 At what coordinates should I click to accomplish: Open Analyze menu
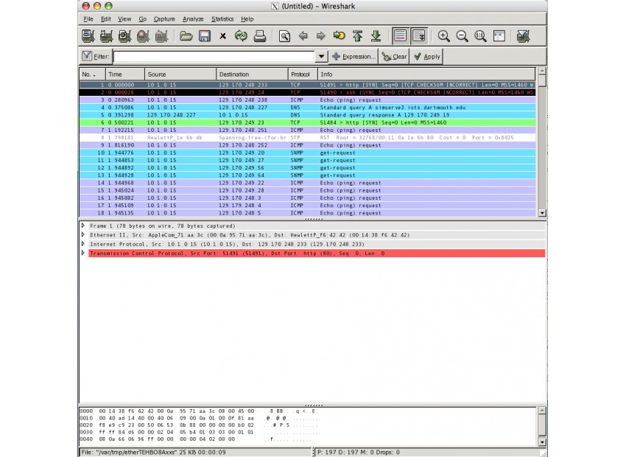193,19
